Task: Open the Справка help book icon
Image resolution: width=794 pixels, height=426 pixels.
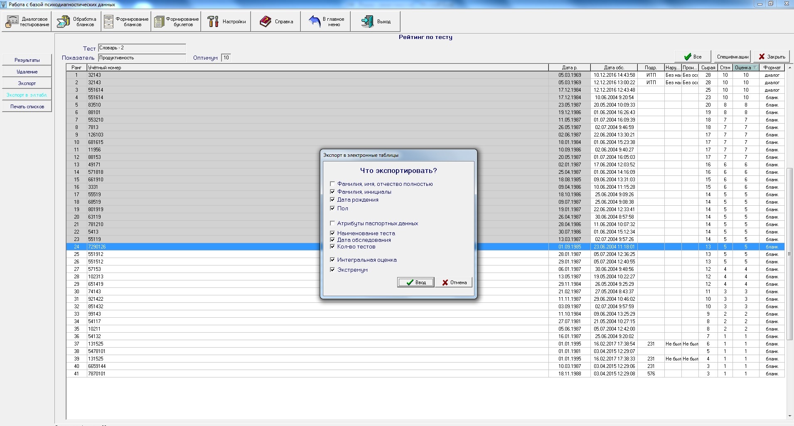Action: tap(265, 22)
